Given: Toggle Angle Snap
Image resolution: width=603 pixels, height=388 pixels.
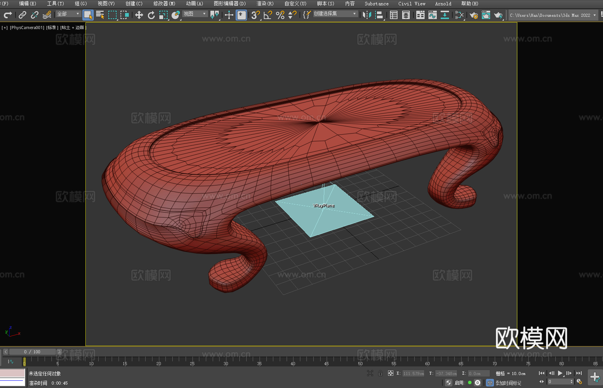Looking at the screenshot, I should pyautogui.click(x=268, y=15).
